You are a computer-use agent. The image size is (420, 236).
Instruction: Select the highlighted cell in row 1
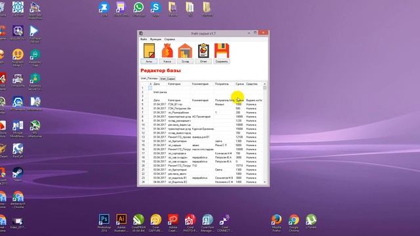[x=150, y=88]
